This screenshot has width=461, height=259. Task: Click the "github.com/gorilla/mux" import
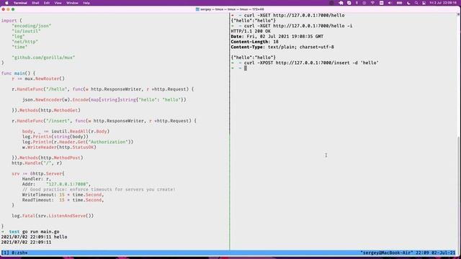click(43, 58)
